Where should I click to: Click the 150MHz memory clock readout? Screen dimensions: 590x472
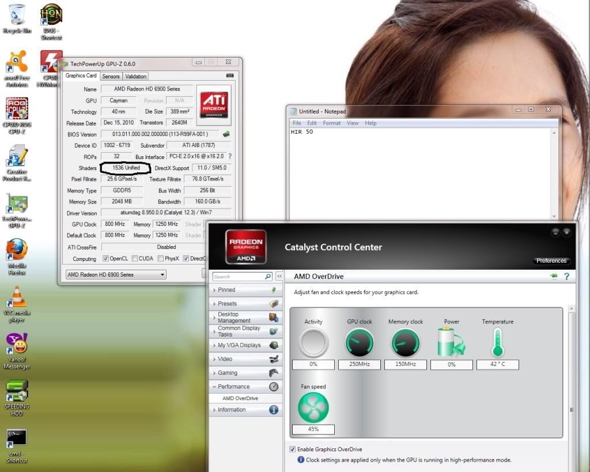(405, 364)
